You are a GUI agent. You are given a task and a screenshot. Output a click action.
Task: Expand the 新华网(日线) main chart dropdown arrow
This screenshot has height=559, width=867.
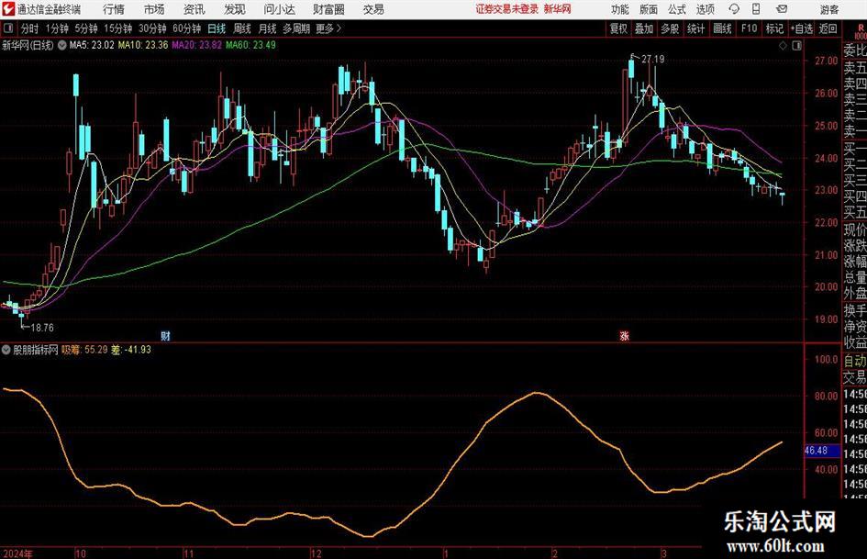coord(61,45)
